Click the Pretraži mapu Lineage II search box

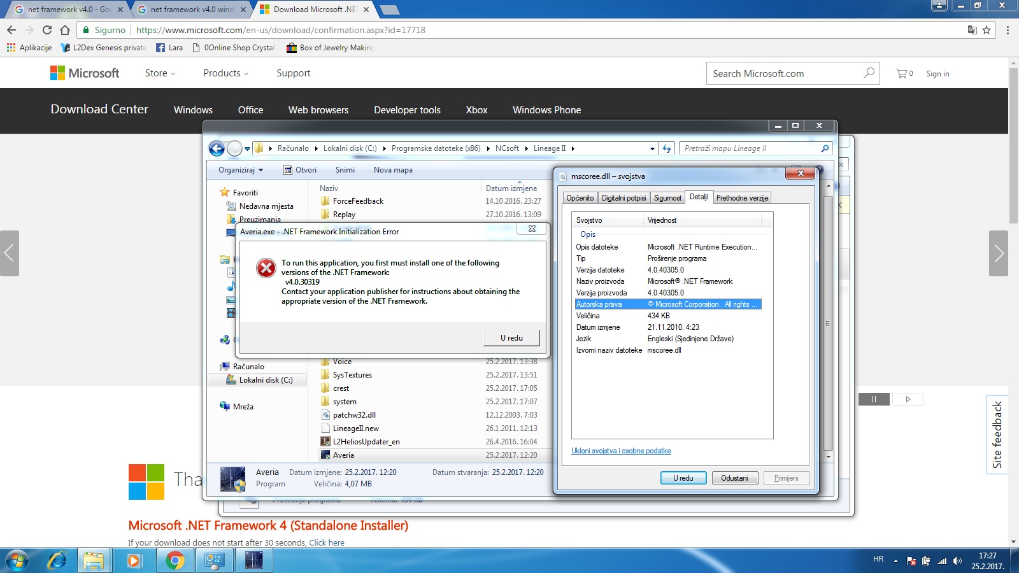(x=748, y=148)
